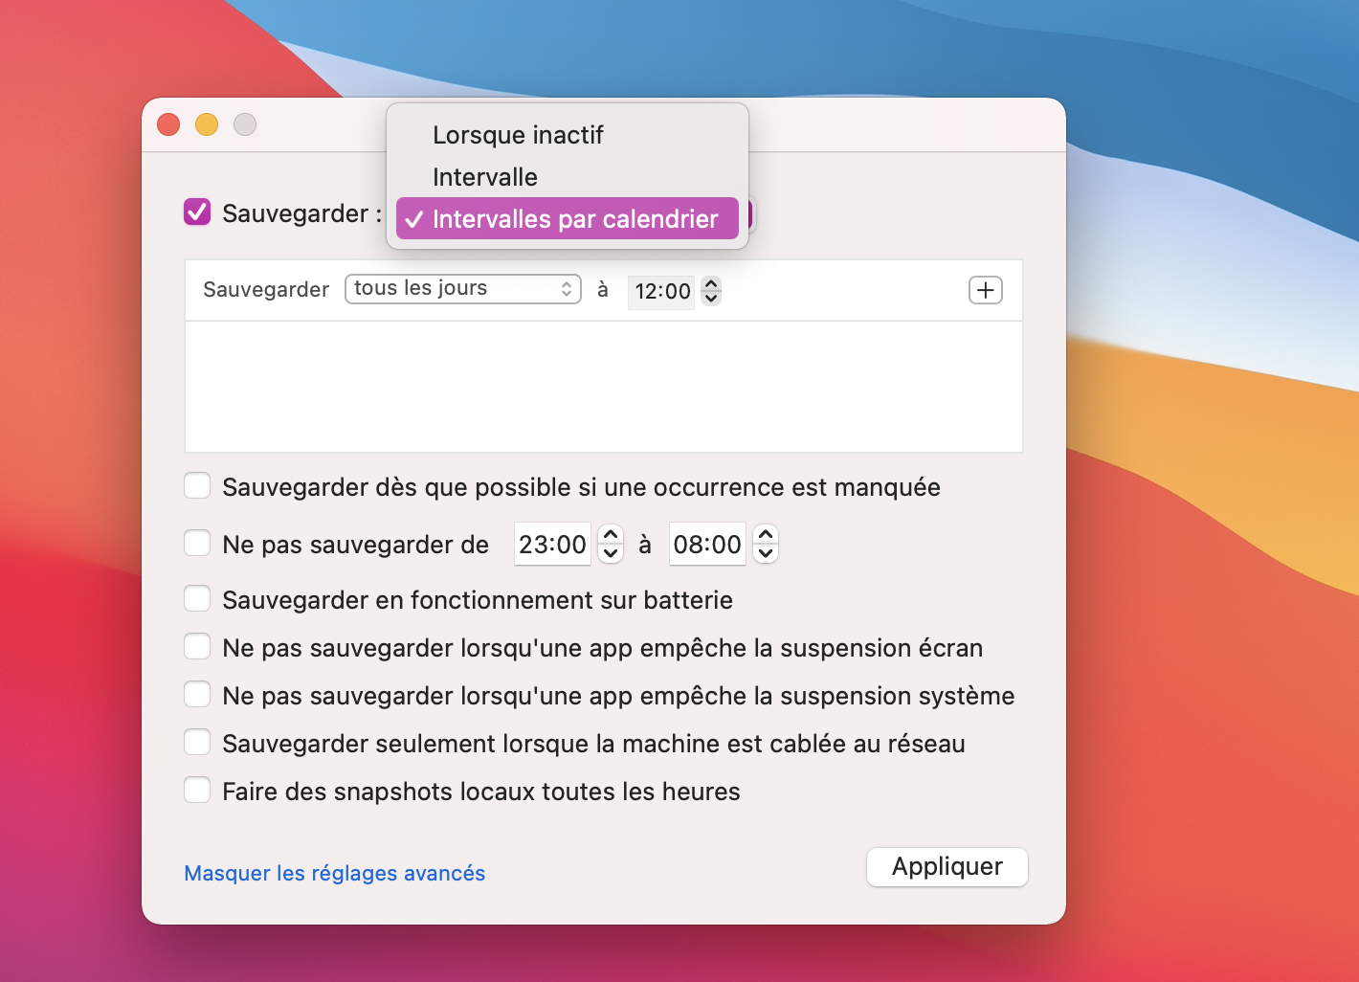1359x982 pixels.
Task: Click the 12:00 time input field
Action: [661, 292]
